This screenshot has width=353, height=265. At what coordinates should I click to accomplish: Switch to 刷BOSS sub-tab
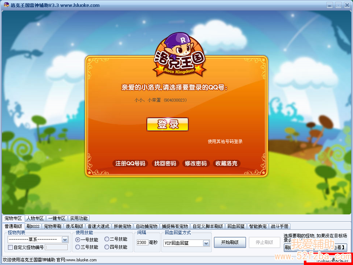[x=33, y=226]
